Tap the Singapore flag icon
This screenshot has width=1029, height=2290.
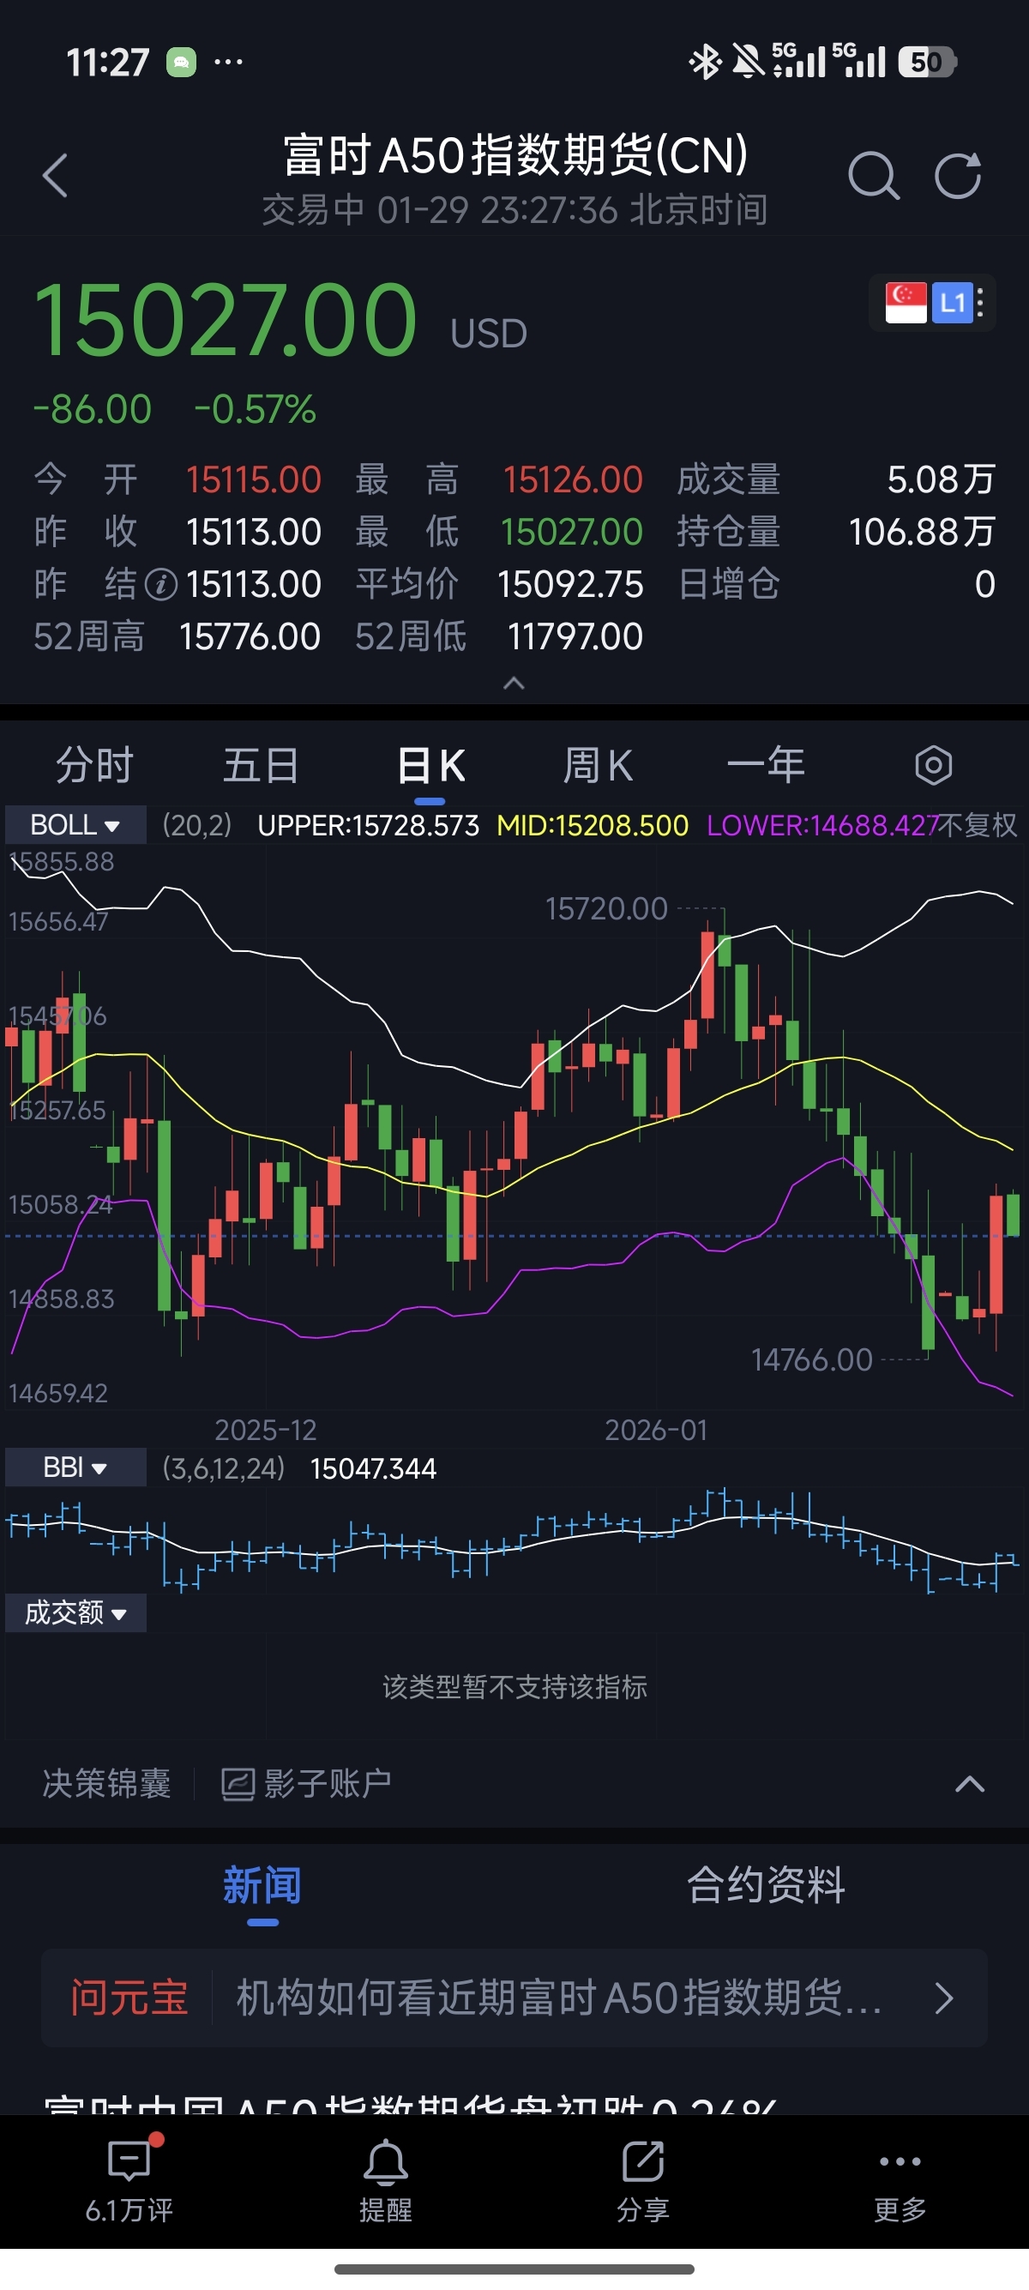[x=906, y=303]
